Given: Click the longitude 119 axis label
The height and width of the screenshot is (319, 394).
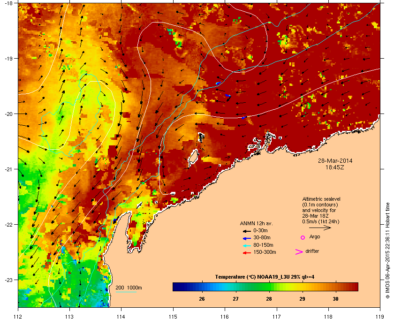Looking at the screenshot, I should coord(380,317).
